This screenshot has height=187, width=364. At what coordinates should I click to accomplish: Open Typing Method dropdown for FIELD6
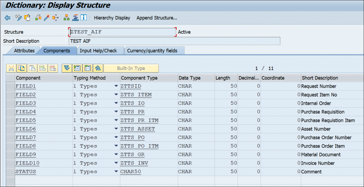tap(116, 129)
